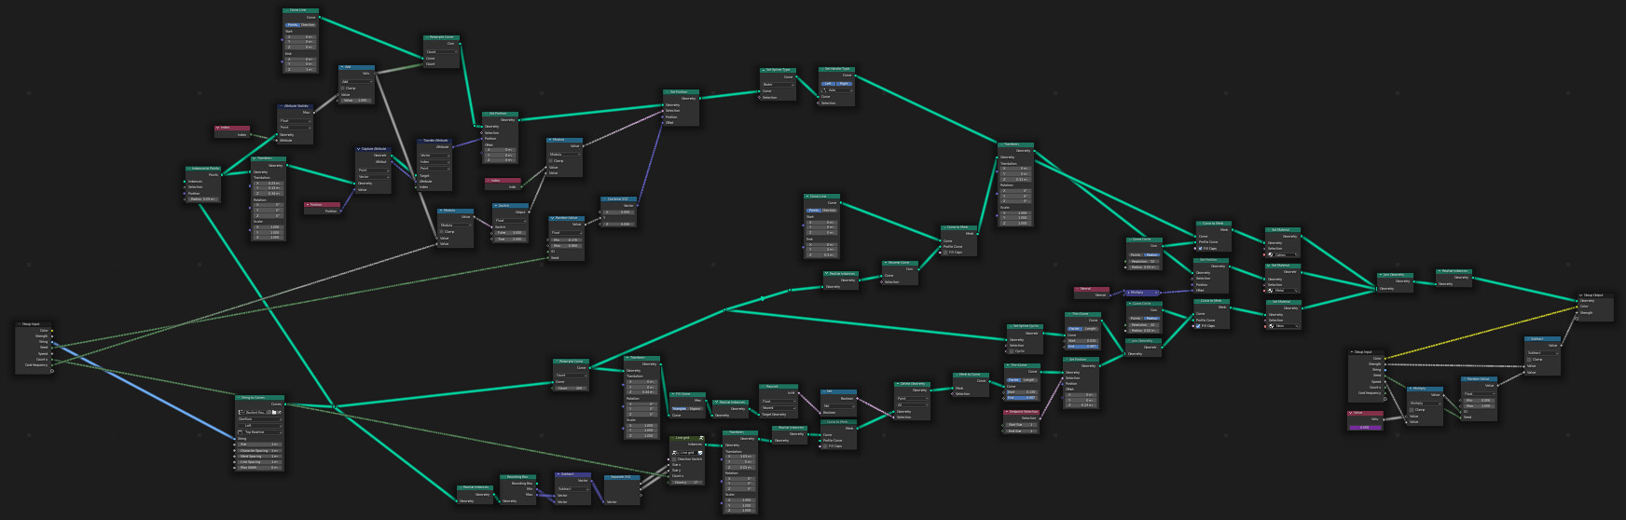The height and width of the screenshot is (520, 1626).
Task: Click purple 0.000 field in Value node
Action: click(1365, 428)
